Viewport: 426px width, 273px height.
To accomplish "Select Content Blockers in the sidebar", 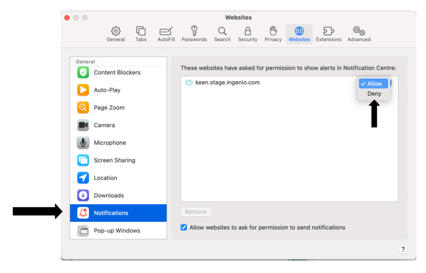I will point(117,73).
